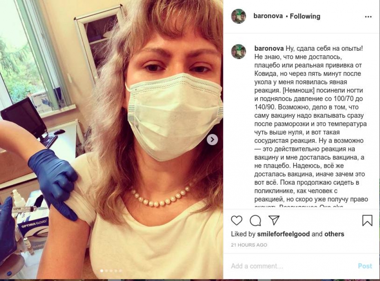Open baronova username in caption
Image resolution: width=380 pixels, height=281 pixels.
tap(269, 48)
